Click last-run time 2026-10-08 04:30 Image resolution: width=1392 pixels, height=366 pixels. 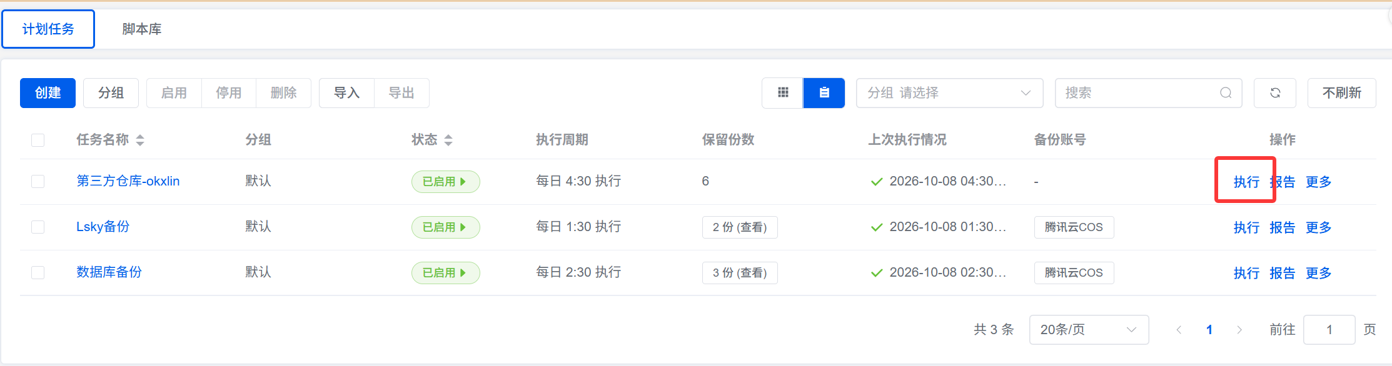(x=948, y=181)
